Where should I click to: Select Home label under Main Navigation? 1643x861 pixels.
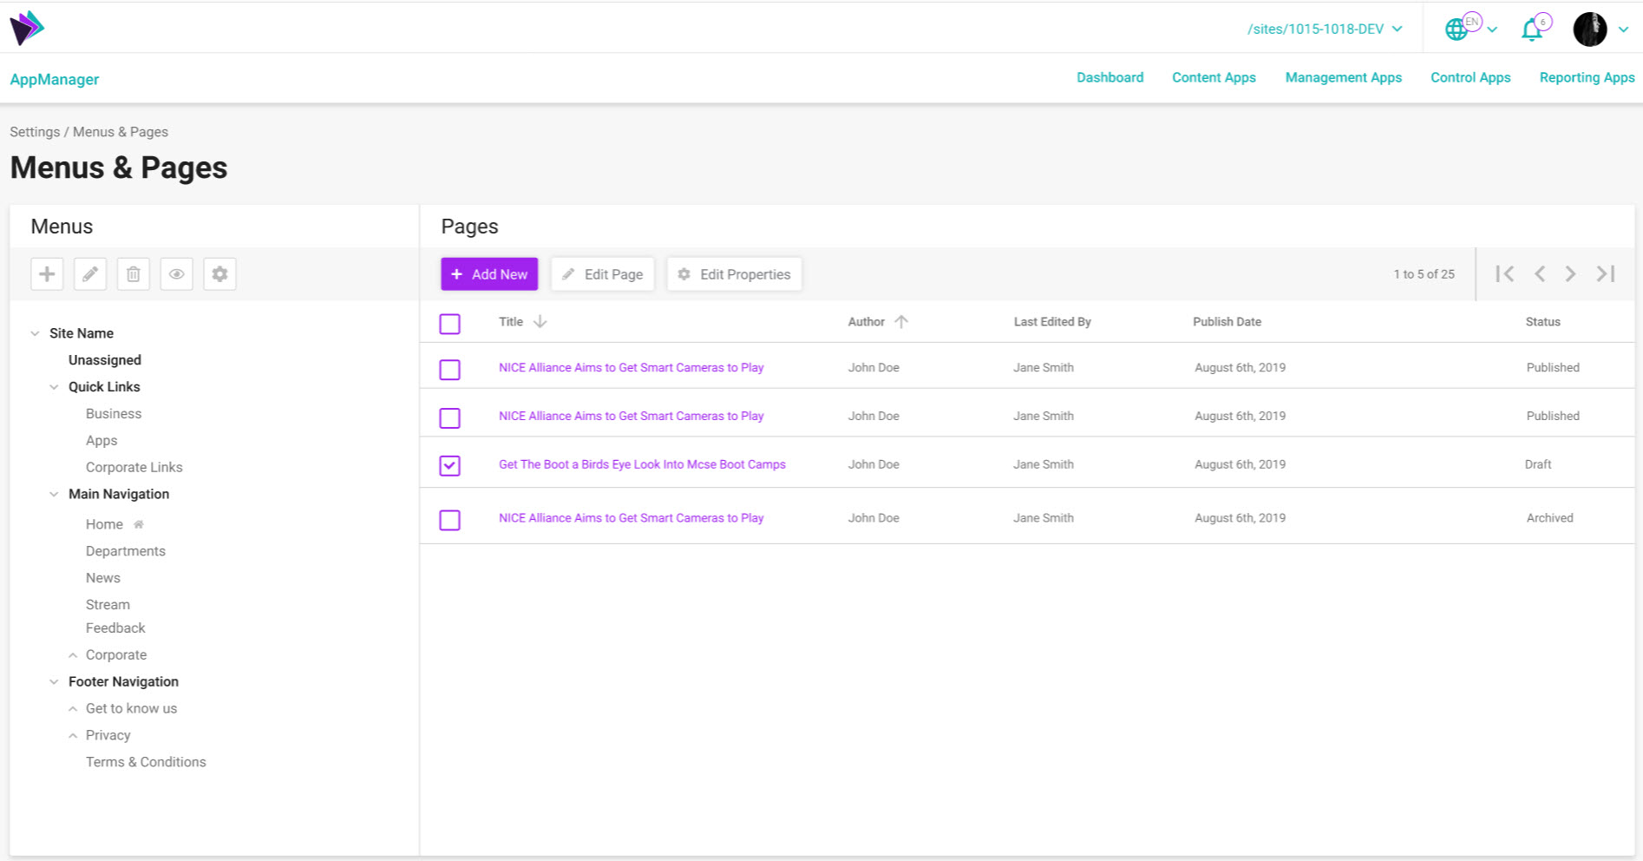point(104,524)
